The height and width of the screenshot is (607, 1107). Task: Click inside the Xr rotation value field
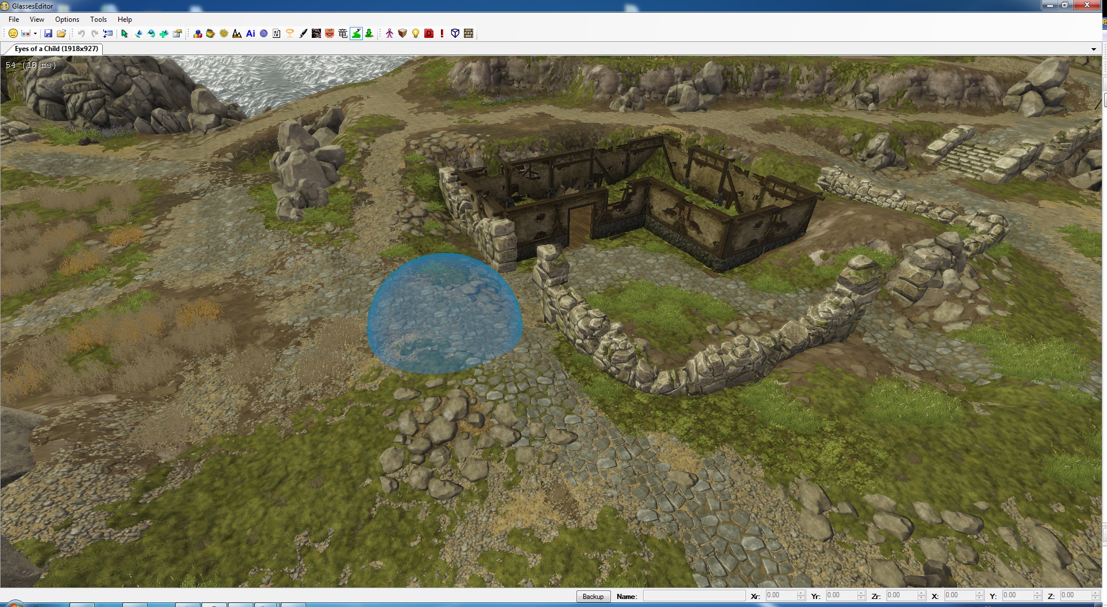pyautogui.click(x=780, y=596)
